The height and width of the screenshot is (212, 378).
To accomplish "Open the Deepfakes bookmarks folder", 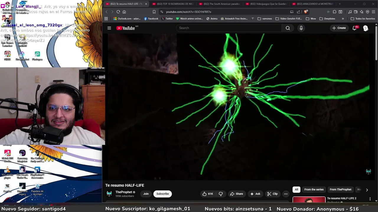I will tap(327, 19).
